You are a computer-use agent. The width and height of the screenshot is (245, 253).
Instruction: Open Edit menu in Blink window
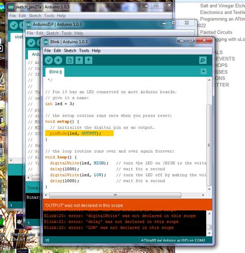(x=57, y=51)
